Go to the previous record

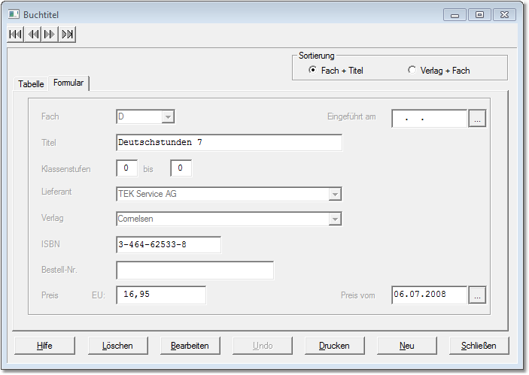(32, 35)
